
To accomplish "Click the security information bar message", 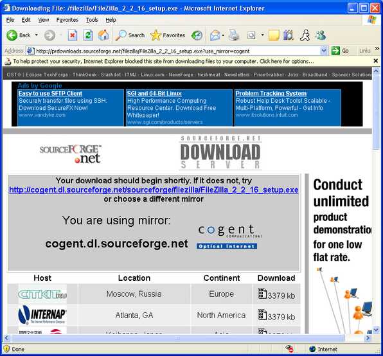I will point(163,61).
